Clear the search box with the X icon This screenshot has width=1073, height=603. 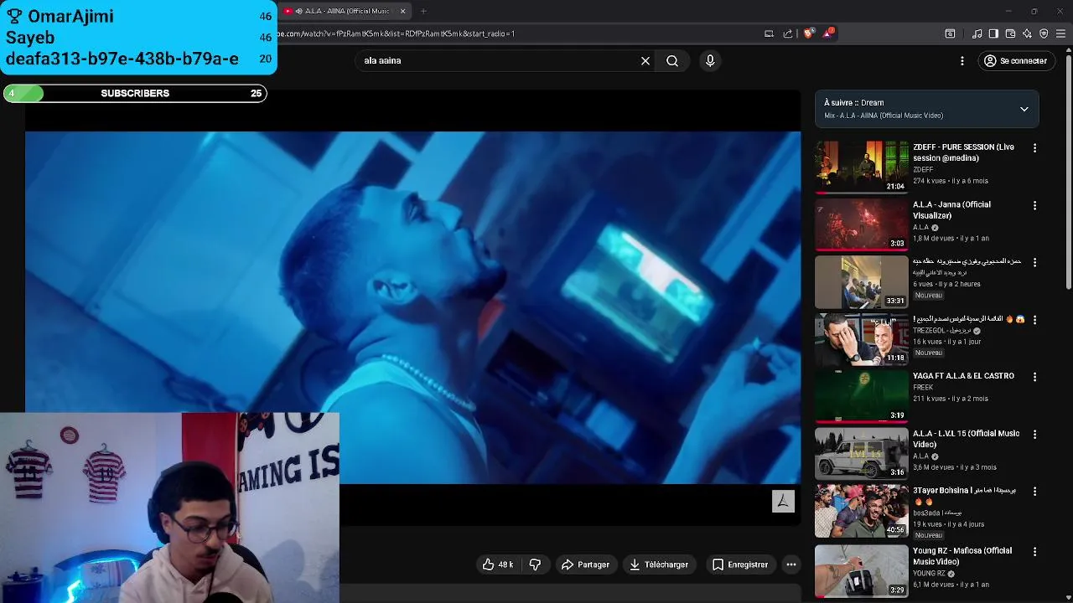click(x=645, y=60)
